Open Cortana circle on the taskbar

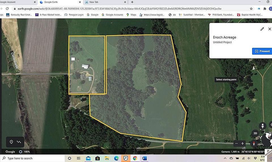pyautogui.click(x=69, y=158)
